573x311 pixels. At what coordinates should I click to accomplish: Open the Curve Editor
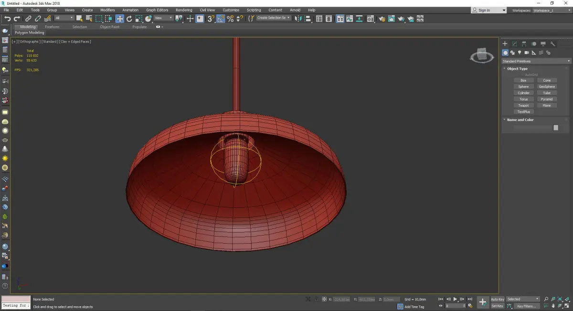350,19
